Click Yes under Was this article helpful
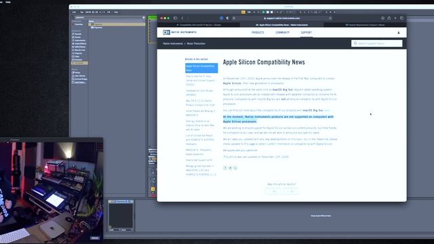 (x=273, y=191)
